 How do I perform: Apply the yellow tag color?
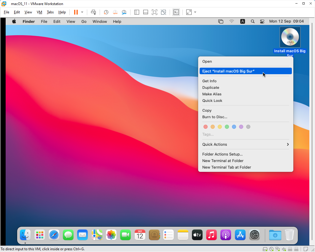220,127
